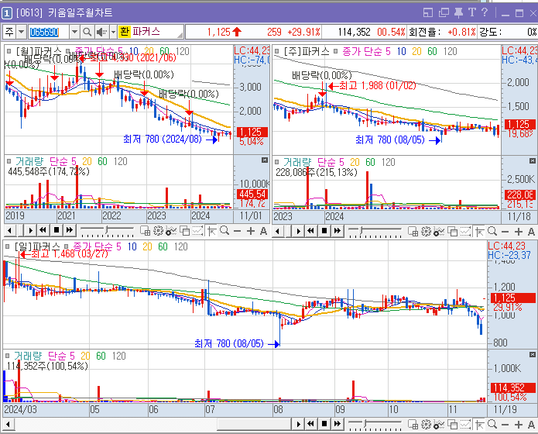The width and height of the screenshot is (538, 434).
Task: Toggle square before 거래량 in weekly volume panel
Action: [277, 162]
